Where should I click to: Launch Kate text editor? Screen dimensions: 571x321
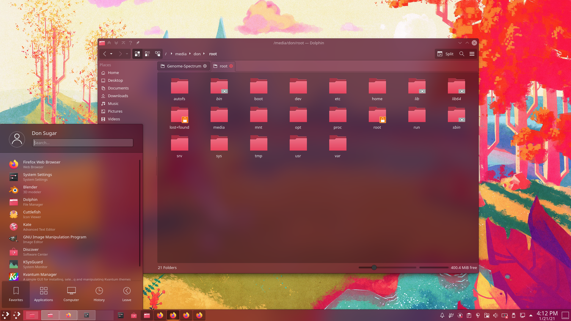[71, 226]
